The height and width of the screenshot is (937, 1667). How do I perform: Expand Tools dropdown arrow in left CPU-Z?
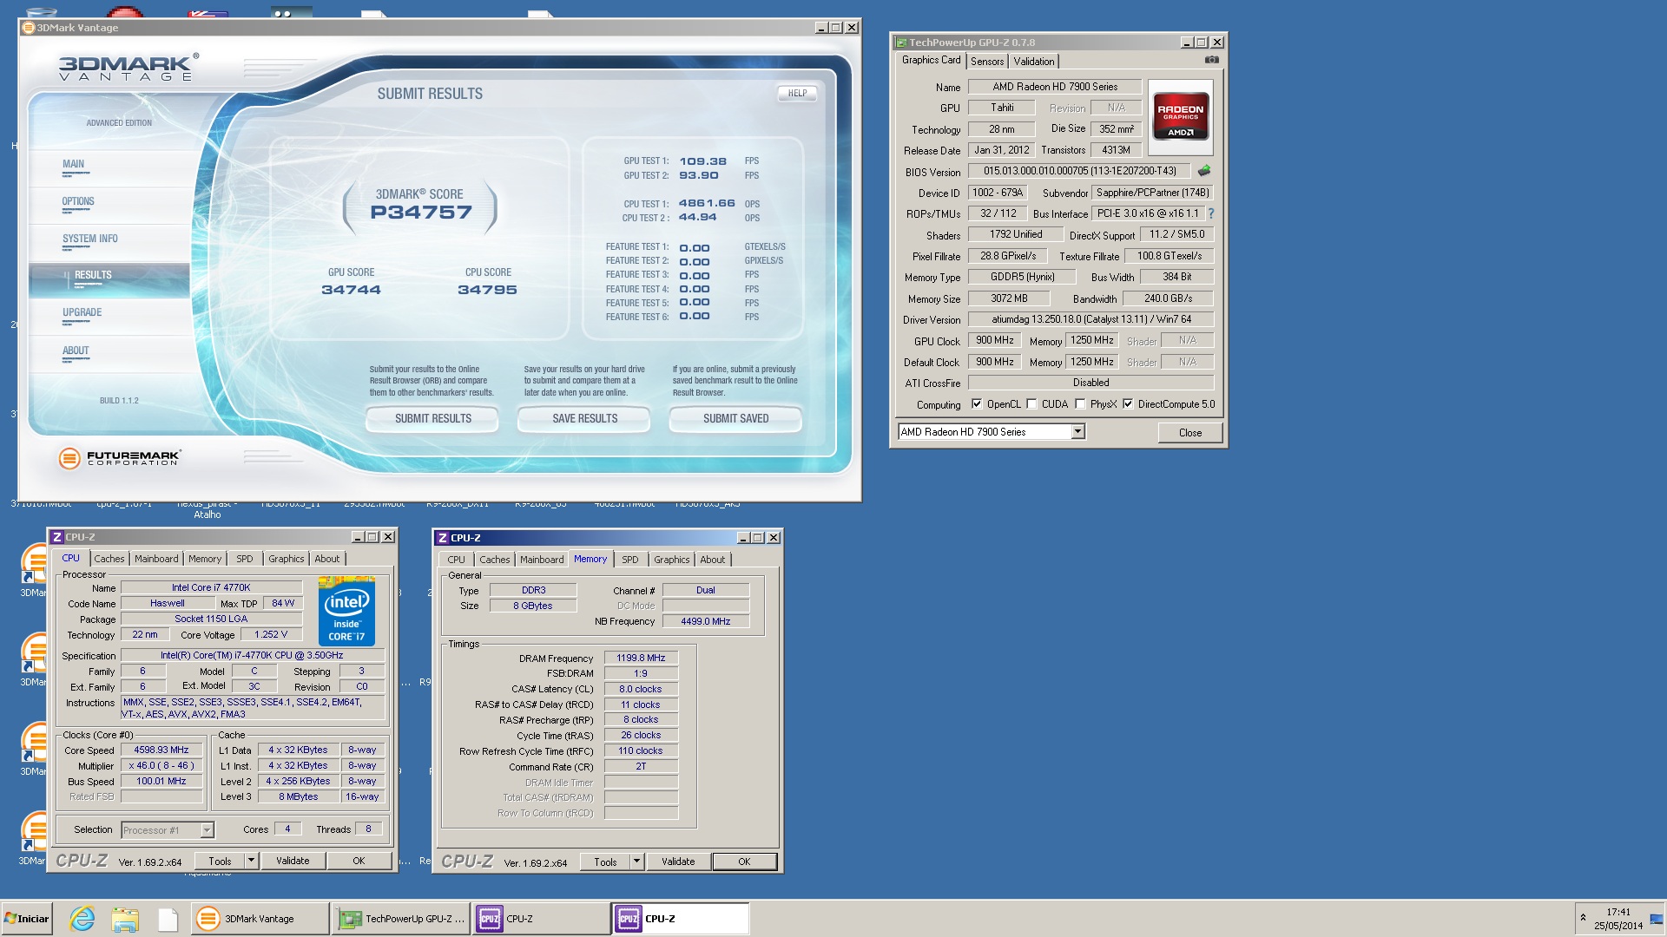pyautogui.click(x=251, y=861)
